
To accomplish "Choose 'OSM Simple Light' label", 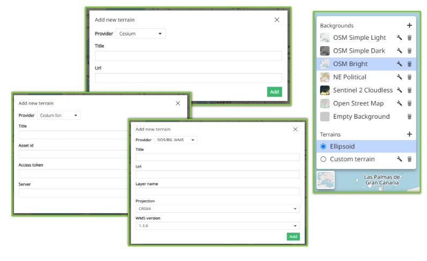I will pyautogui.click(x=359, y=38).
